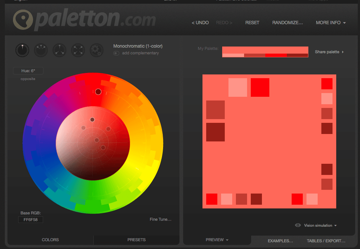This screenshot has width=360, height=249.
Task: Open the MORE INFO dropdown
Action: (x=330, y=23)
